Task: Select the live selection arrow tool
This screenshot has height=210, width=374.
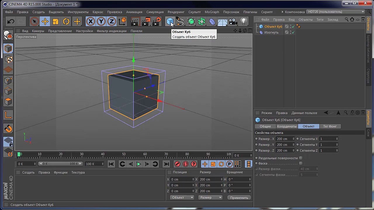Action: click(34, 21)
